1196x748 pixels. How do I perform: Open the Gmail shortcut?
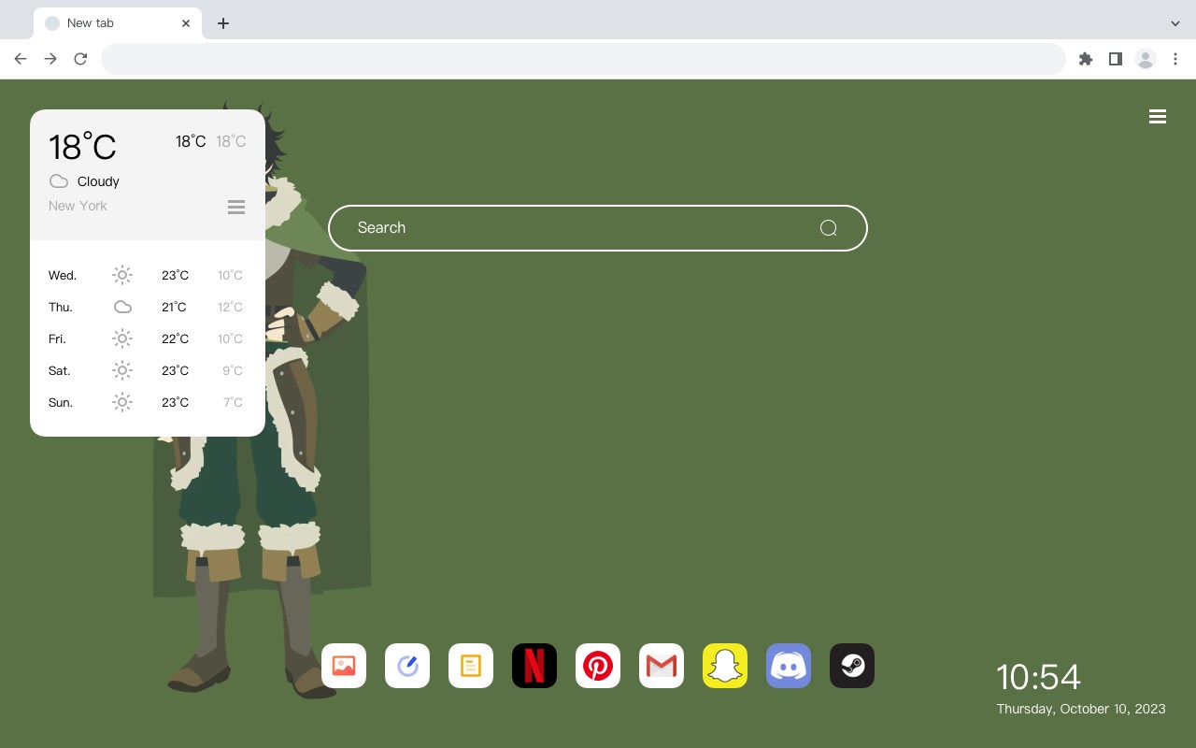coord(662,666)
